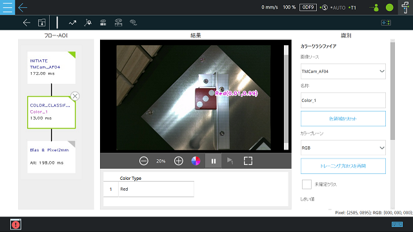The image size is (413, 232).
Task: Pause the live camera view
Action: (x=214, y=160)
